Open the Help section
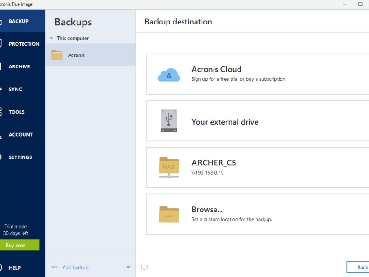The height and width of the screenshot is (277, 369). [x=22, y=268]
